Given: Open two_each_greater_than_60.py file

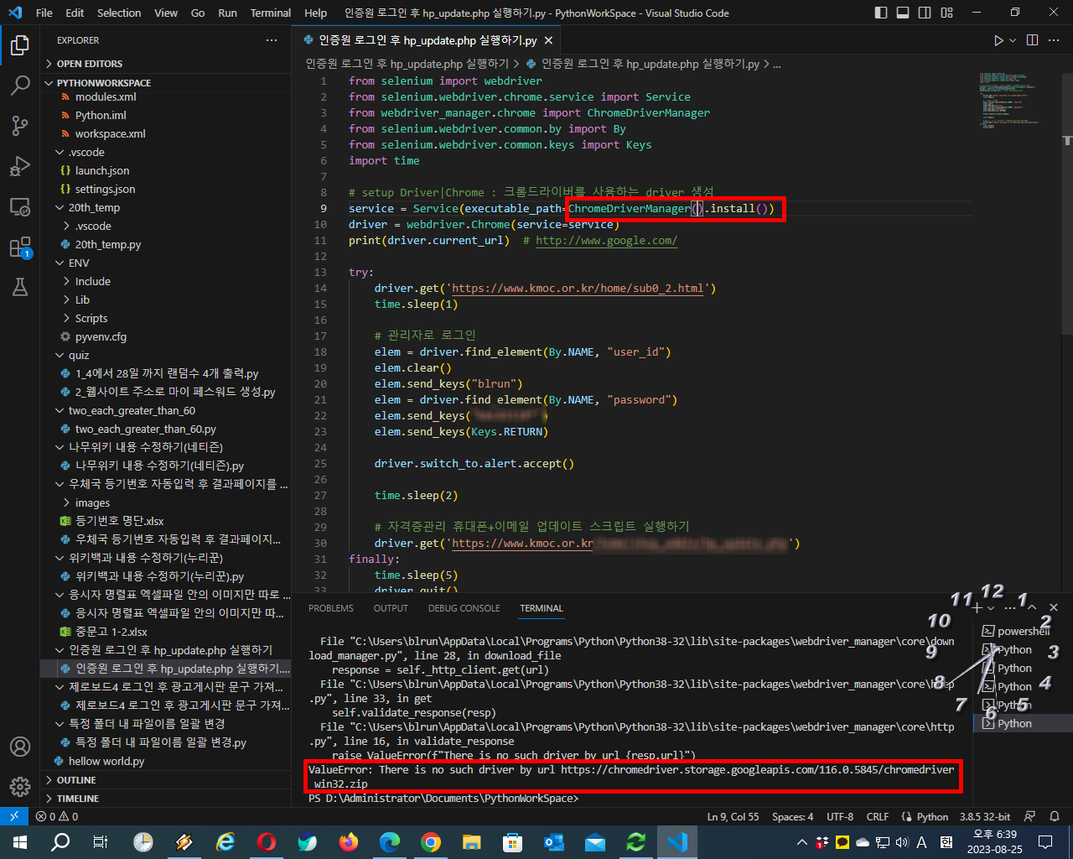Looking at the screenshot, I should point(145,429).
